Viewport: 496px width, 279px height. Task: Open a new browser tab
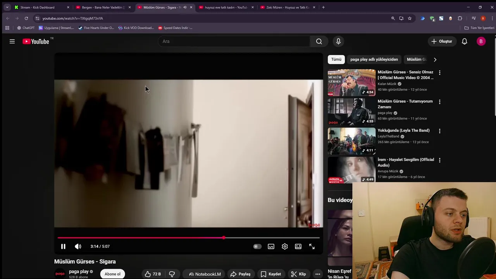coord(323,7)
